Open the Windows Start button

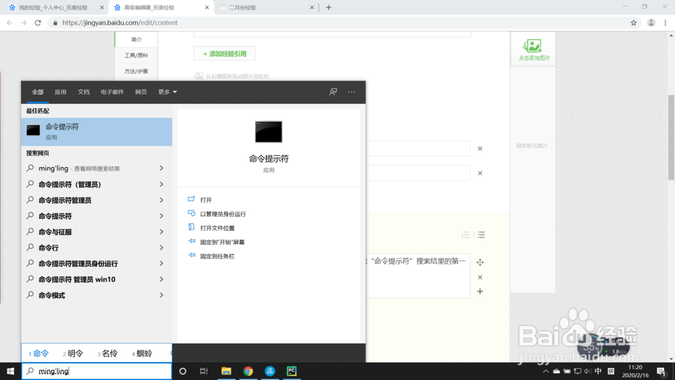tap(10, 371)
